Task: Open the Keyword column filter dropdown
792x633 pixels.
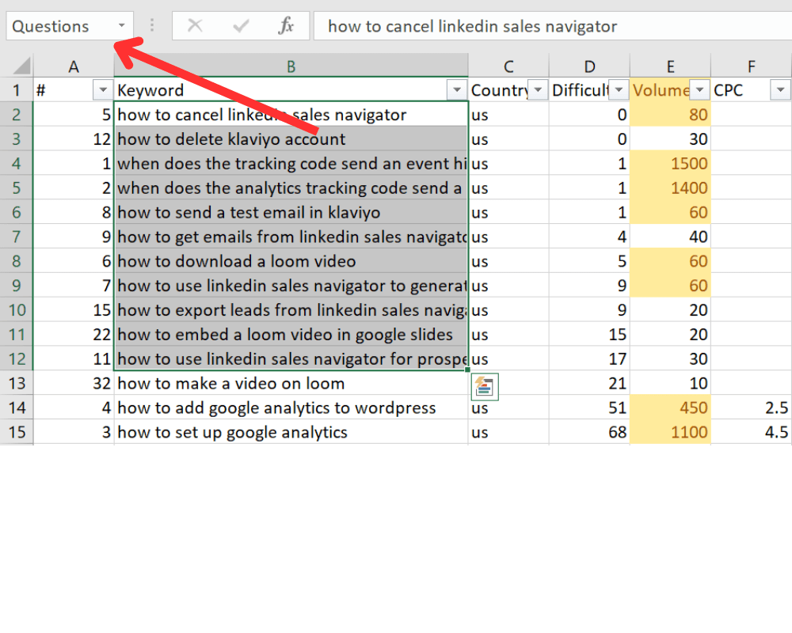Action: pyautogui.click(x=457, y=90)
